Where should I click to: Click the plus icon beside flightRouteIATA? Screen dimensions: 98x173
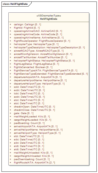tap(10, 163)
